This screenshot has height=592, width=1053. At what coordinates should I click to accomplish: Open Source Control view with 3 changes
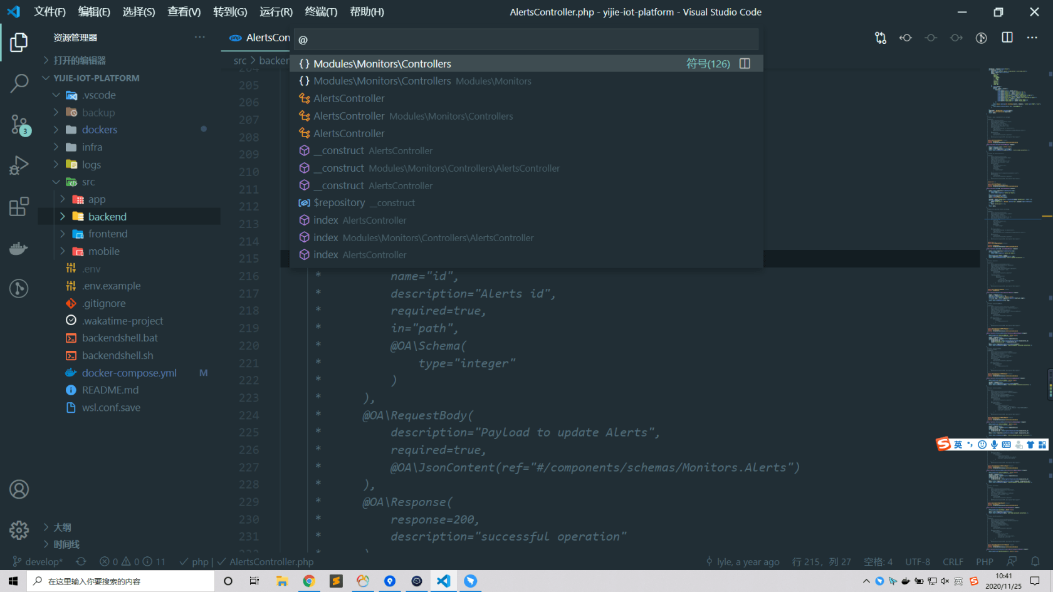click(19, 125)
